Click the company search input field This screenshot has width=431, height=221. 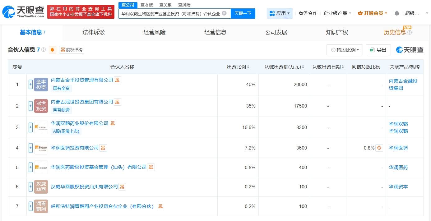[170, 14]
